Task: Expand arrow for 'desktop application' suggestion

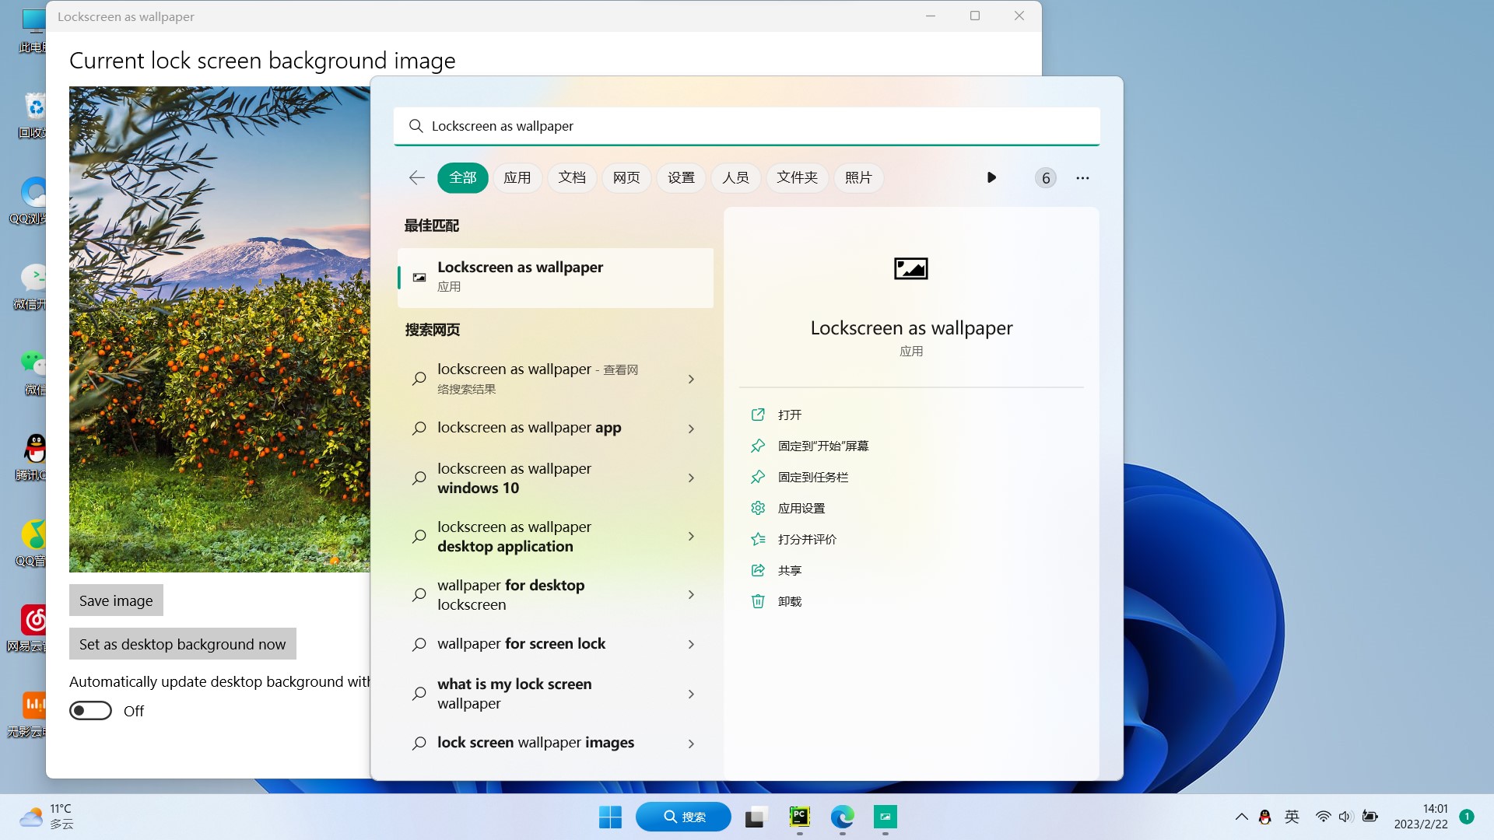Action: [691, 537]
